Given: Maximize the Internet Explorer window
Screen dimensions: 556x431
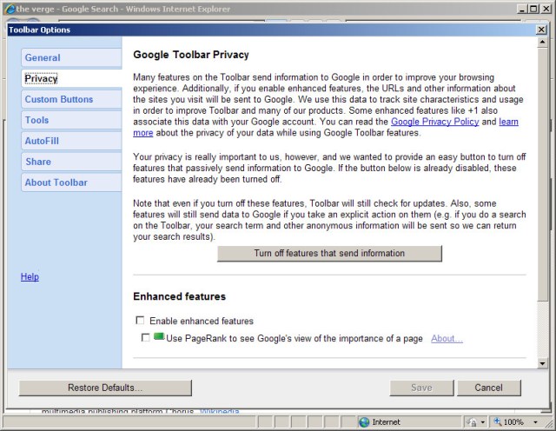Looking at the screenshot, I should (x=533, y=9).
